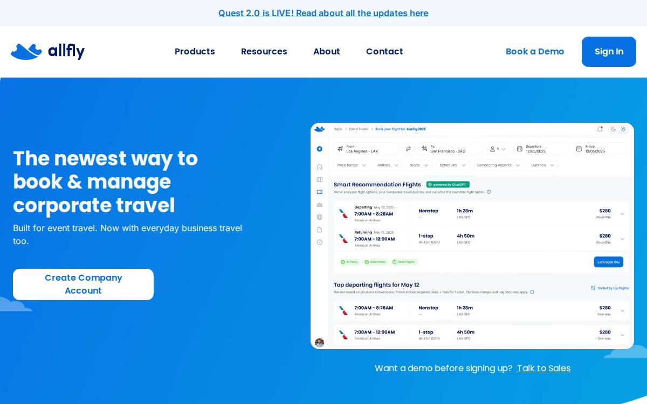Click the blue lightning icon in preview sidebar
647x404 pixels.
coord(320,149)
